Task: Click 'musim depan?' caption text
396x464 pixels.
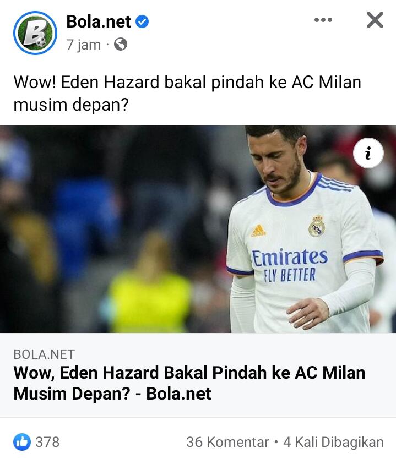Action: pos(71,105)
